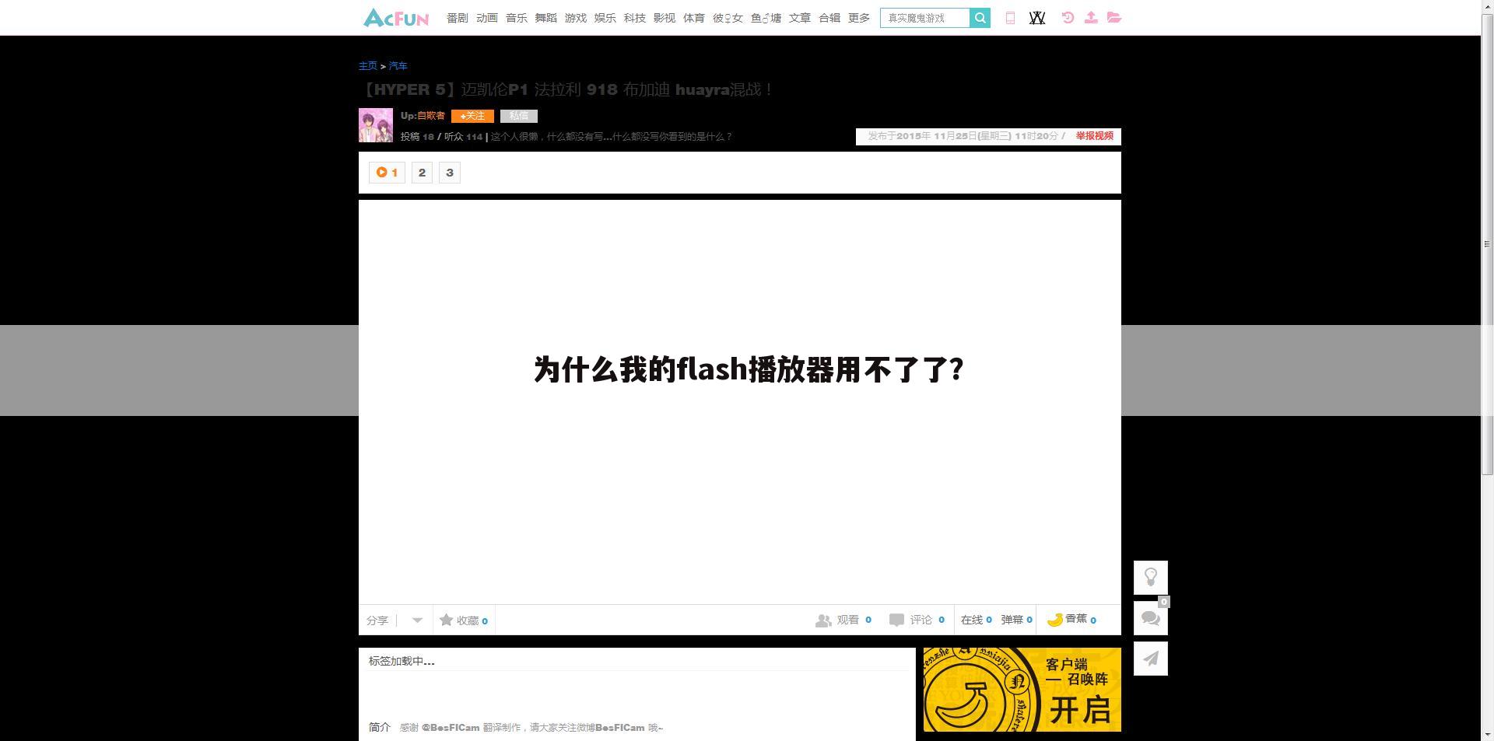Click the paper plane icon
Viewport: 1494px width, 741px height.
click(1151, 659)
